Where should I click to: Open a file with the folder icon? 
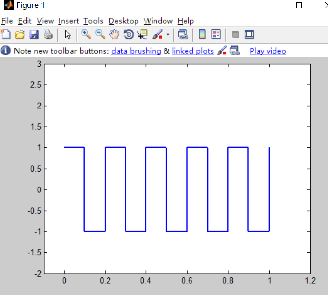(x=20, y=34)
